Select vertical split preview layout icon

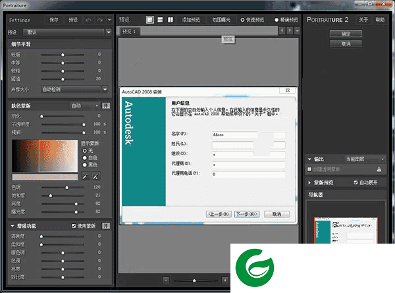click(171, 20)
